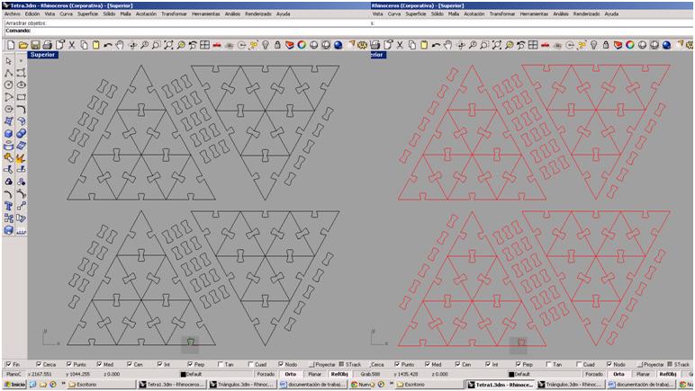
Task: Select the arrow pointer tool in side toolbar
Action: pyautogui.click(x=8, y=60)
